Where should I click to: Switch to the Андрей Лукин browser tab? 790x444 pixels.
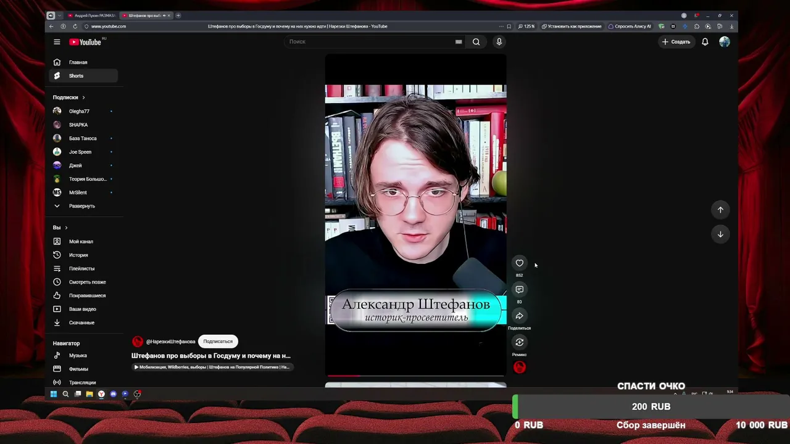(92, 15)
